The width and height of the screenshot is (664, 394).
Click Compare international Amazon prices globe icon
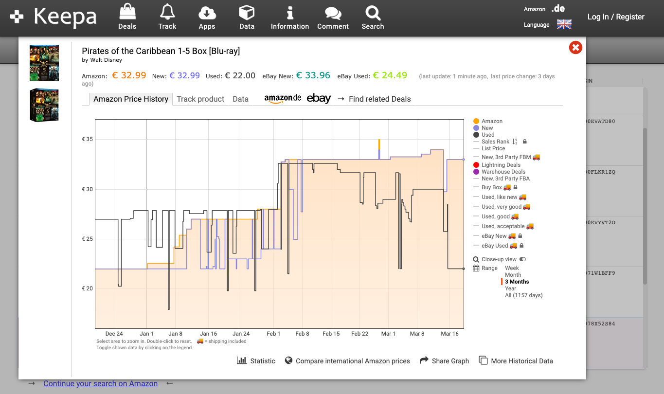pos(288,360)
